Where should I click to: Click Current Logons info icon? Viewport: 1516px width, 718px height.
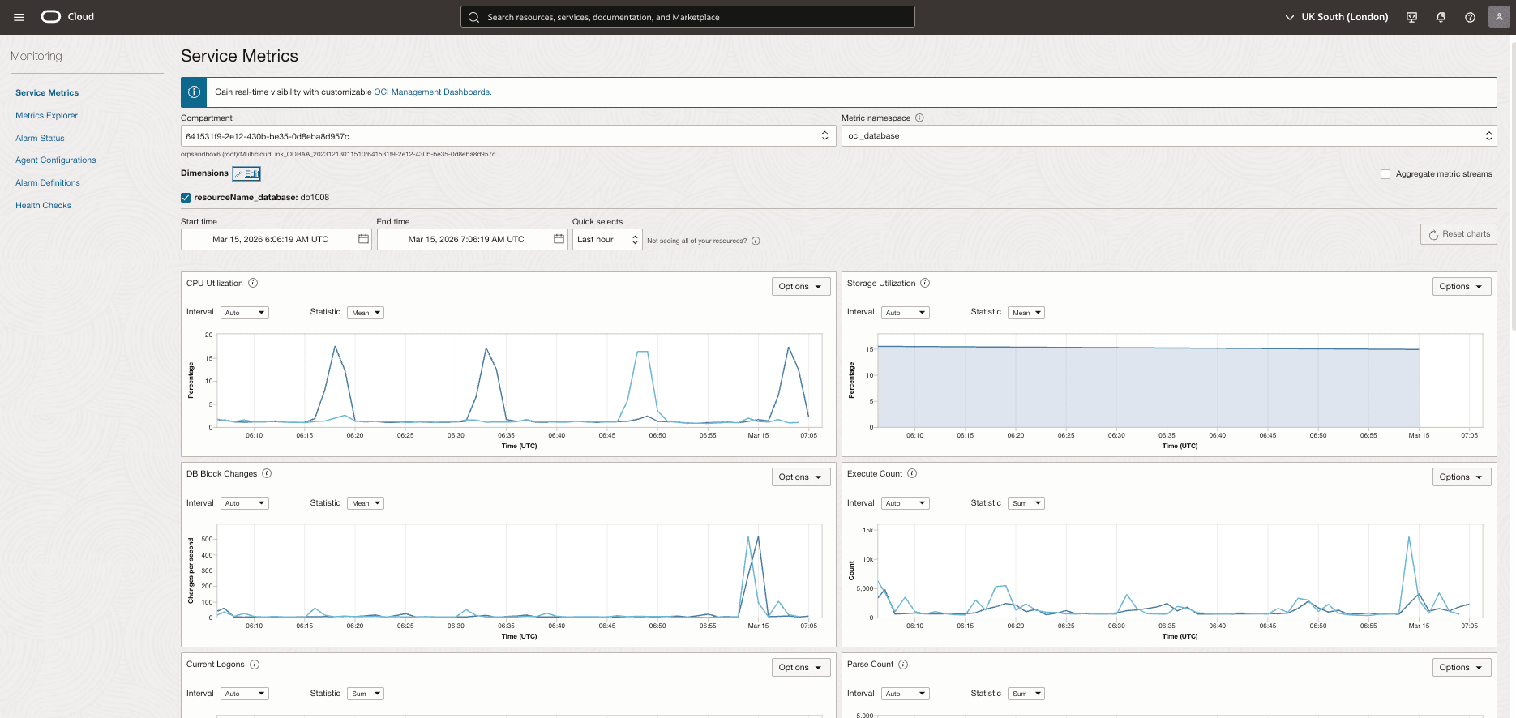click(255, 665)
